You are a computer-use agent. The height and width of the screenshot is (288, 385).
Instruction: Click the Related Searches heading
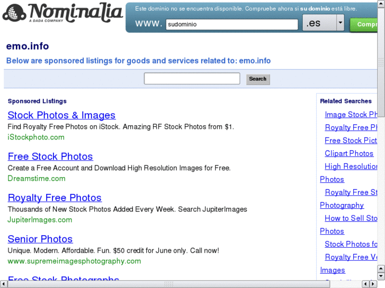click(x=346, y=101)
